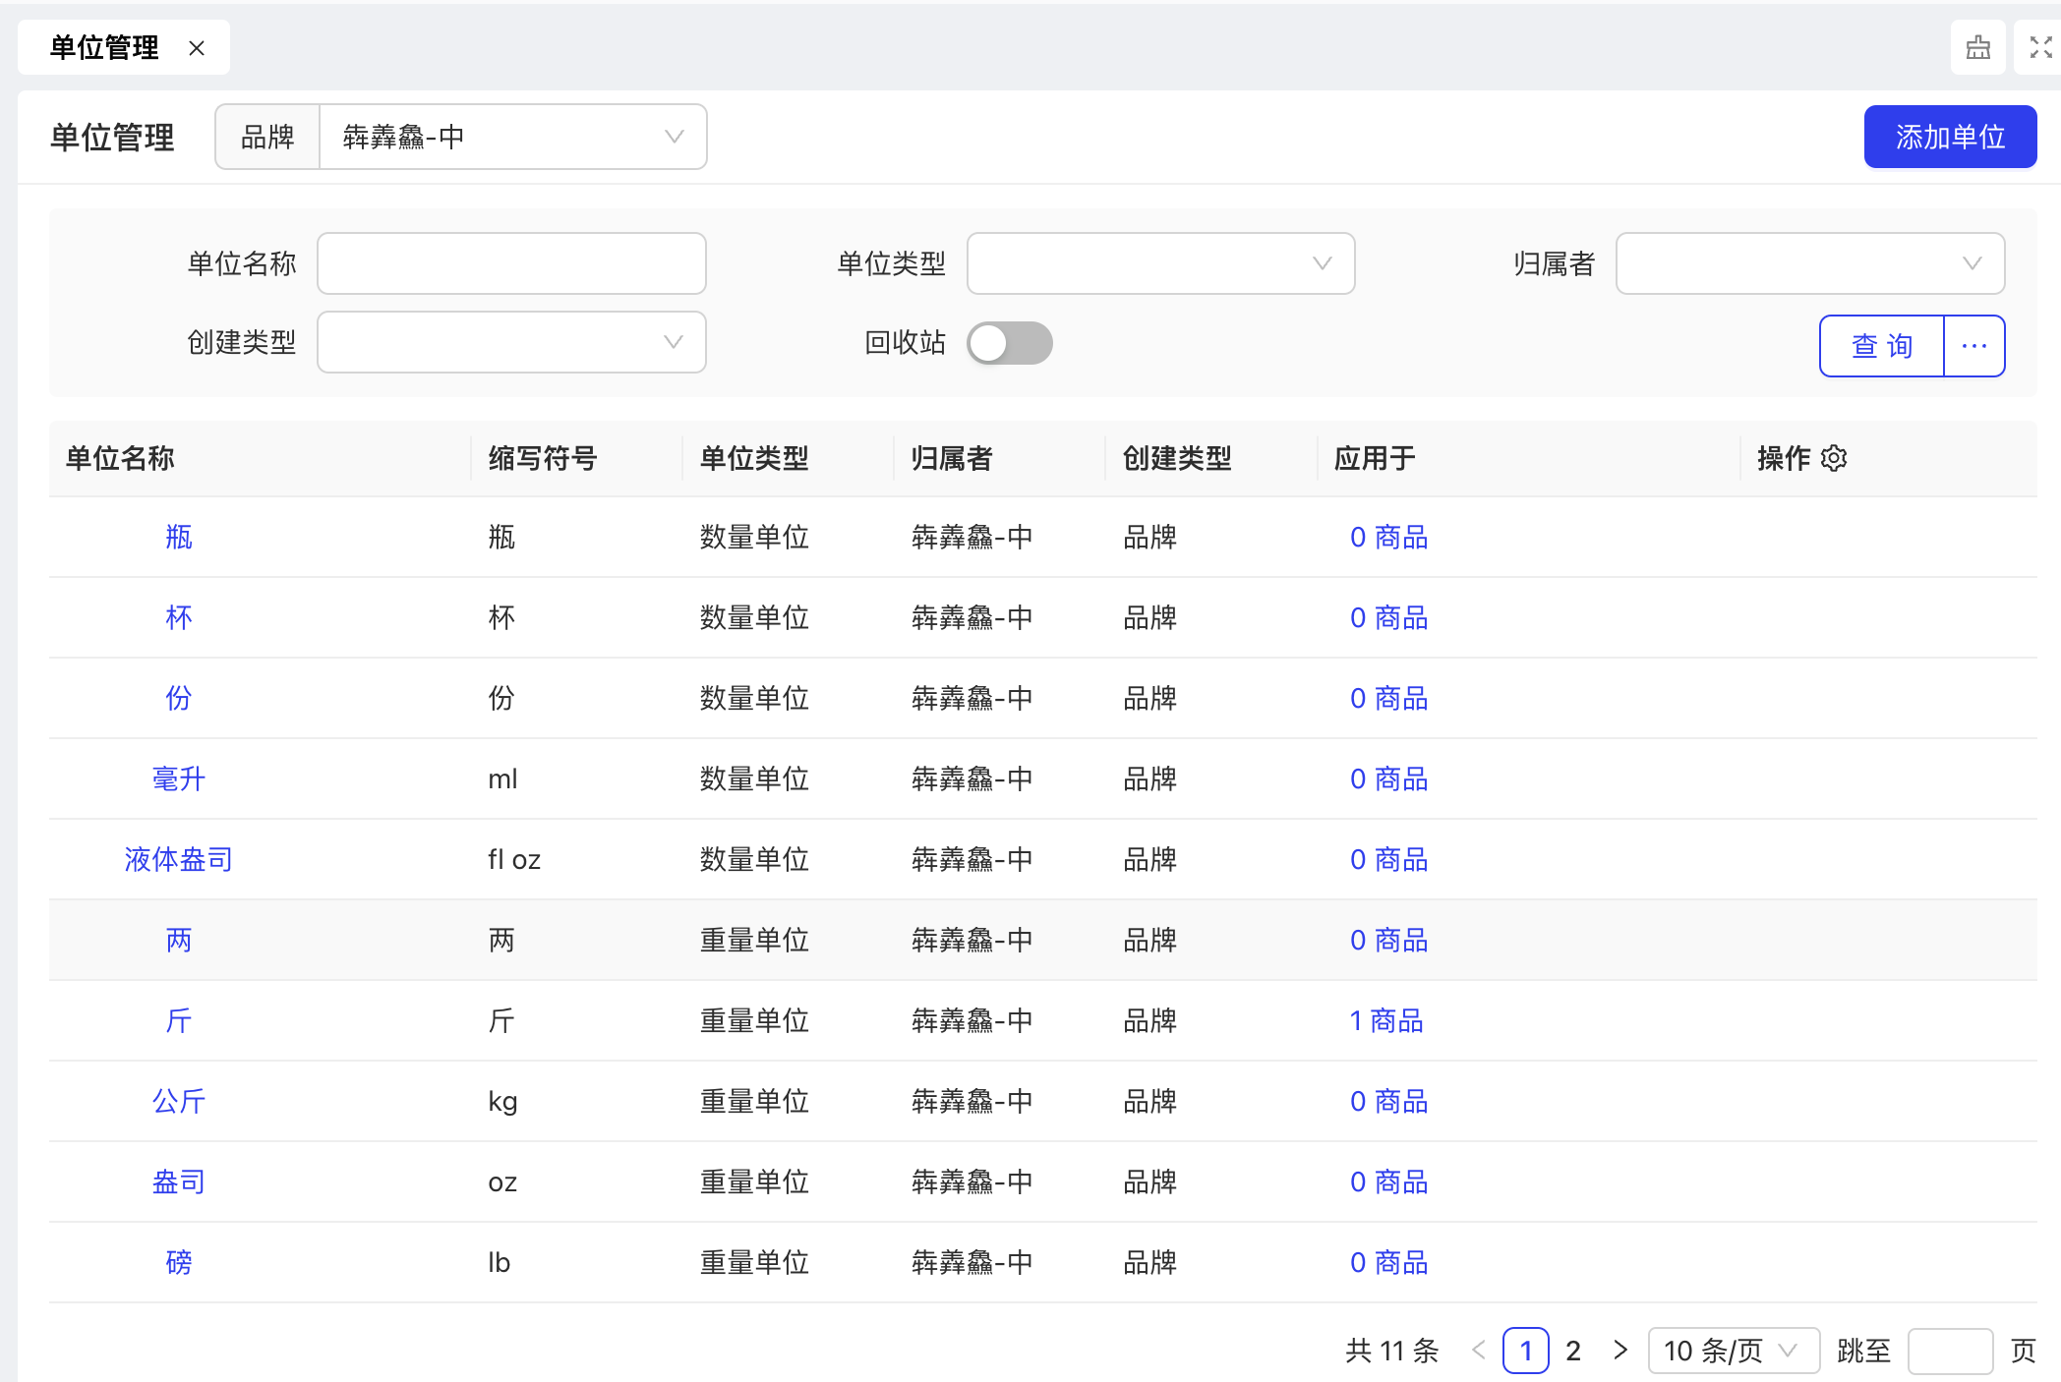Click the fl oz abbreviation cell
The image size is (2061, 1382).
pyautogui.click(x=514, y=859)
